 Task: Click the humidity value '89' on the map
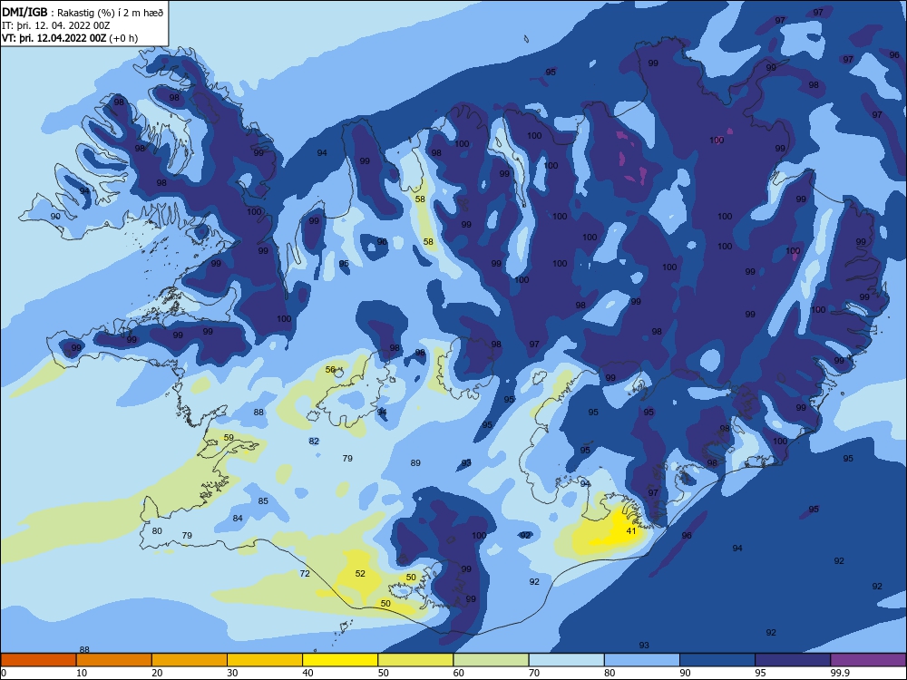tap(415, 463)
